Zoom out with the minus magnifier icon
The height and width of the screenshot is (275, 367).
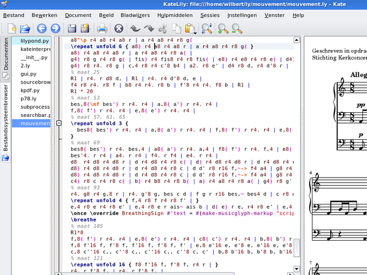click(x=237, y=29)
